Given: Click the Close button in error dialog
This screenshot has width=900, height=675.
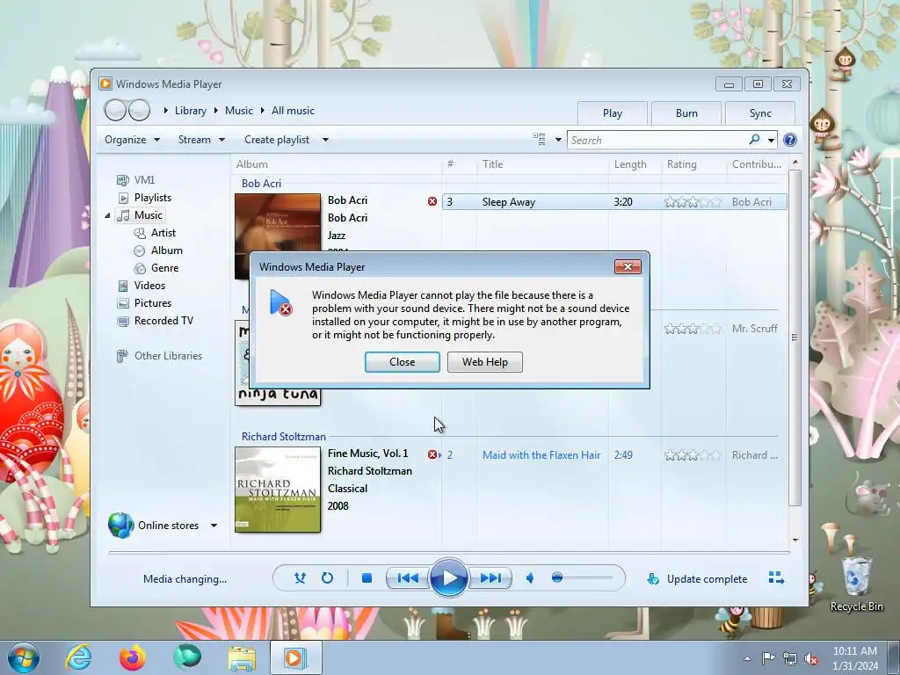Looking at the screenshot, I should coord(402,362).
